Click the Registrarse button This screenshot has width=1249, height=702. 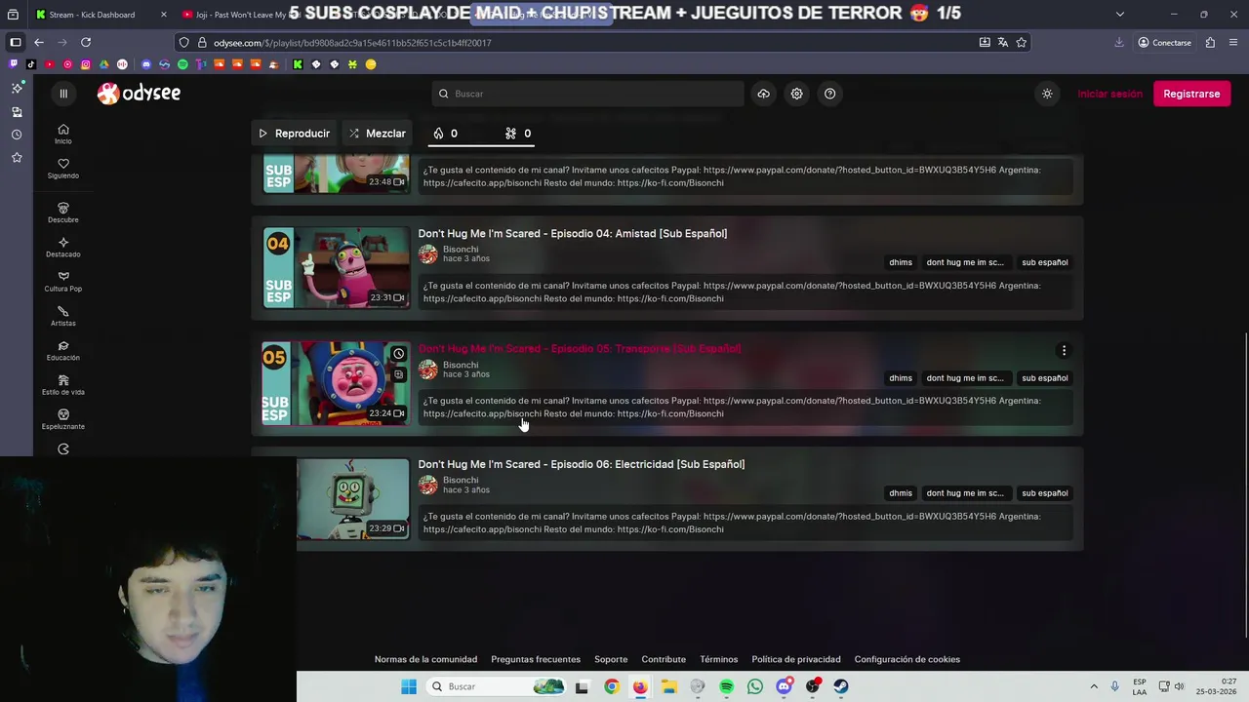1191,94
